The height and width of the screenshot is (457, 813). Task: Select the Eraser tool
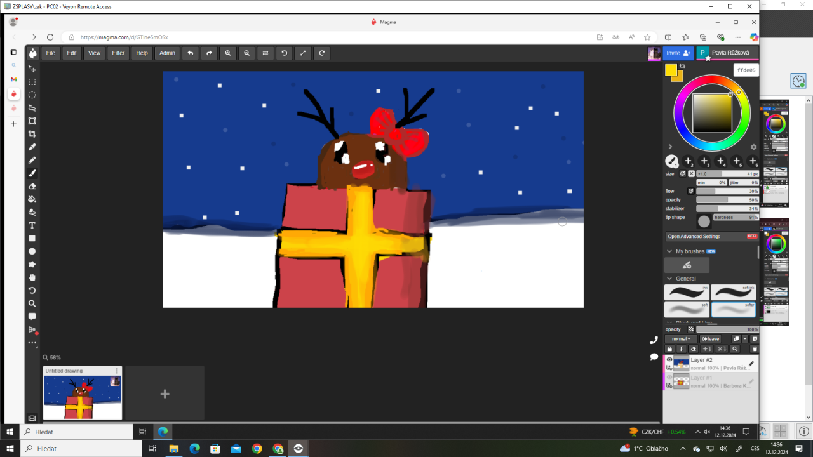point(32,186)
